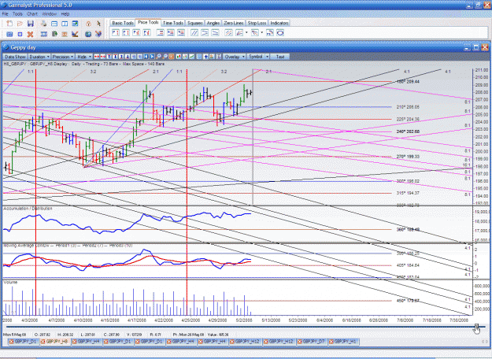
Task: Switch to the Indicators tab
Action: point(279,23)
